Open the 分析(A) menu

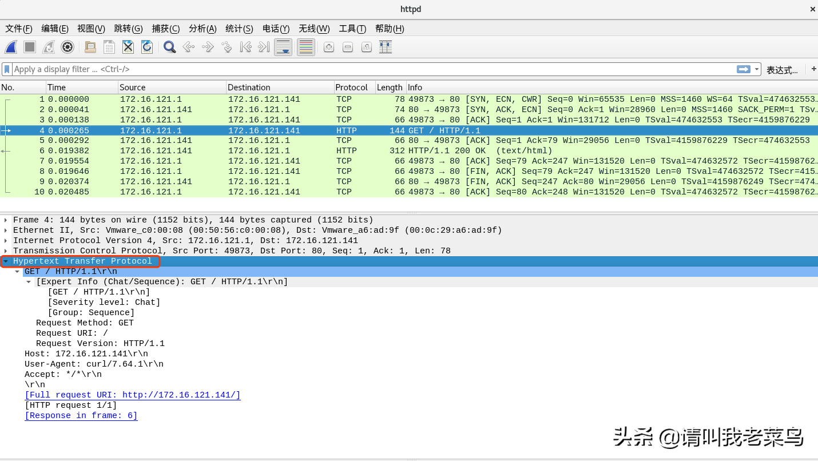click(202, 29)
